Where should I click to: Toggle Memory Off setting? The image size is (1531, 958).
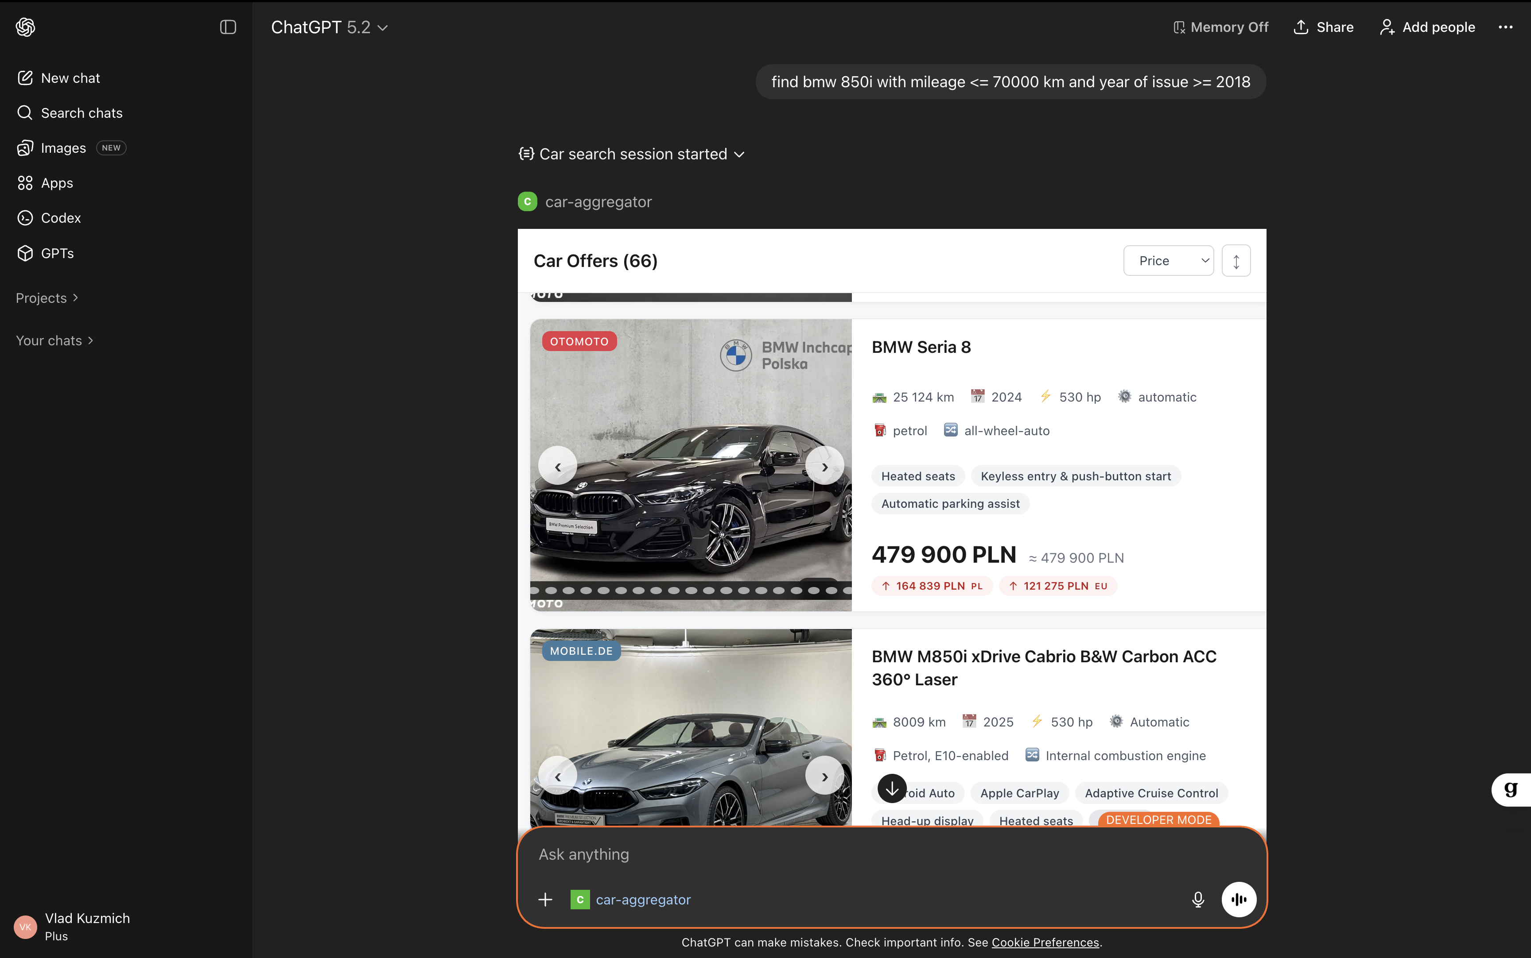tap(1221, 27)
